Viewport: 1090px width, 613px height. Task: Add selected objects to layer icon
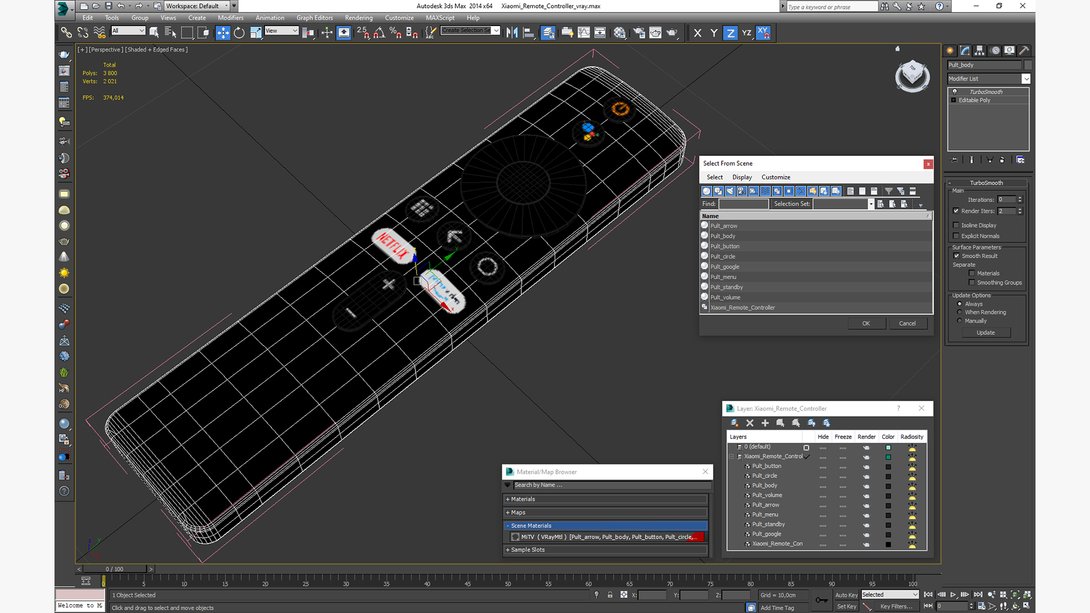coord(765,423)
